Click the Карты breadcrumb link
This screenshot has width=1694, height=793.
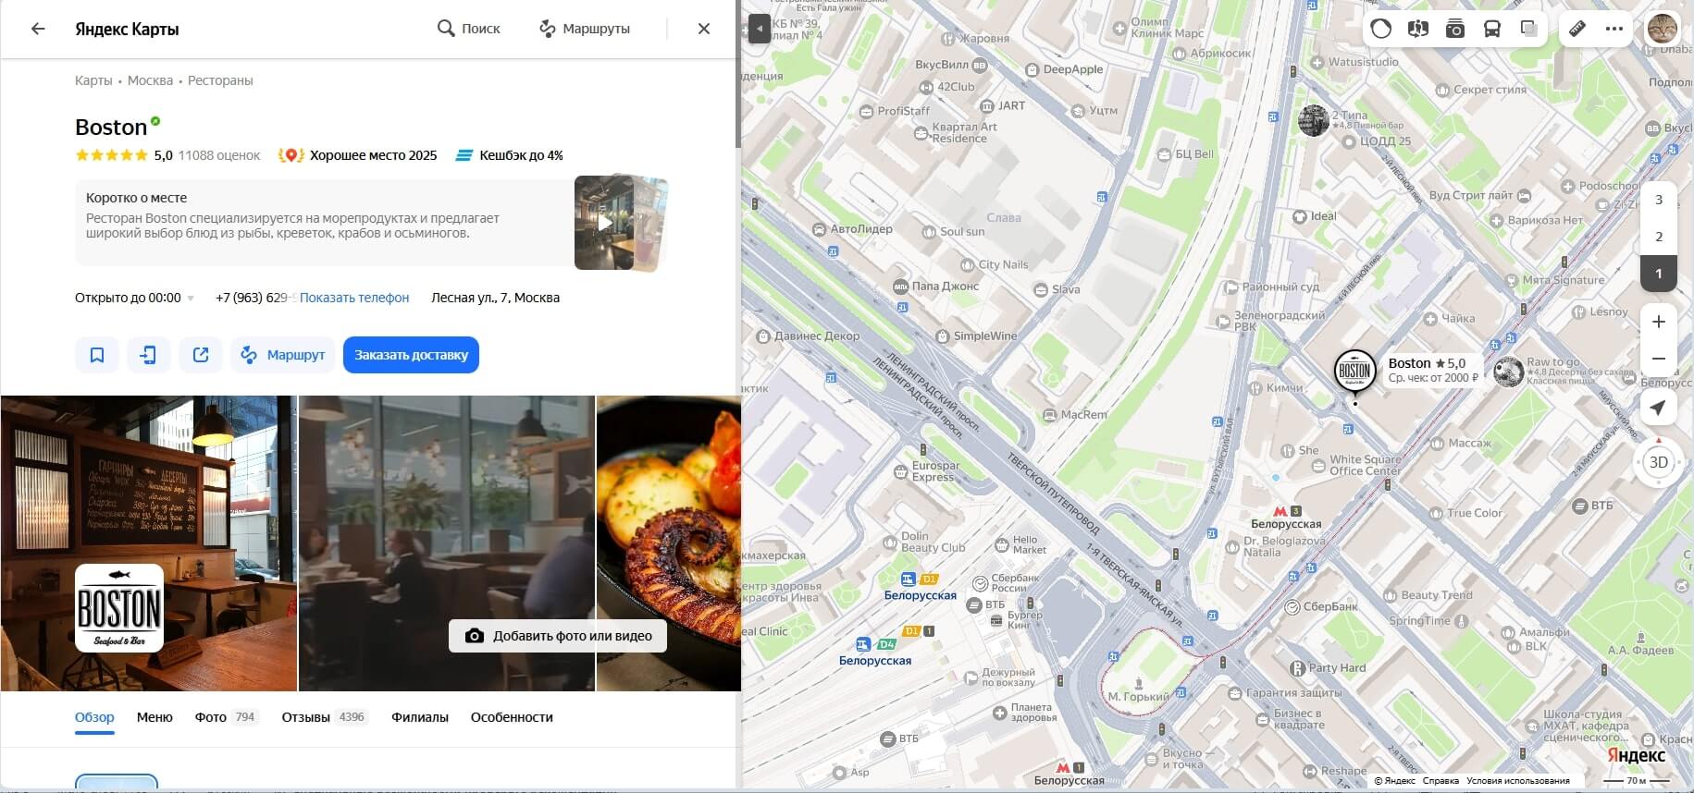click(x=93, y=80)
